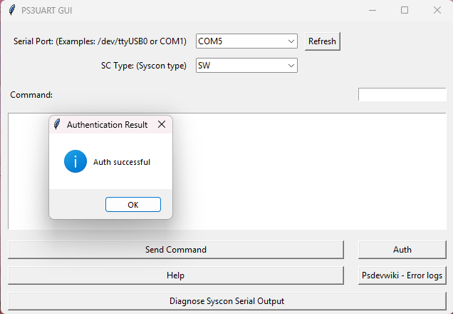Confirm the Auth successful message with OK
This screenshot has height=314, width=453.
coord(133,205)
